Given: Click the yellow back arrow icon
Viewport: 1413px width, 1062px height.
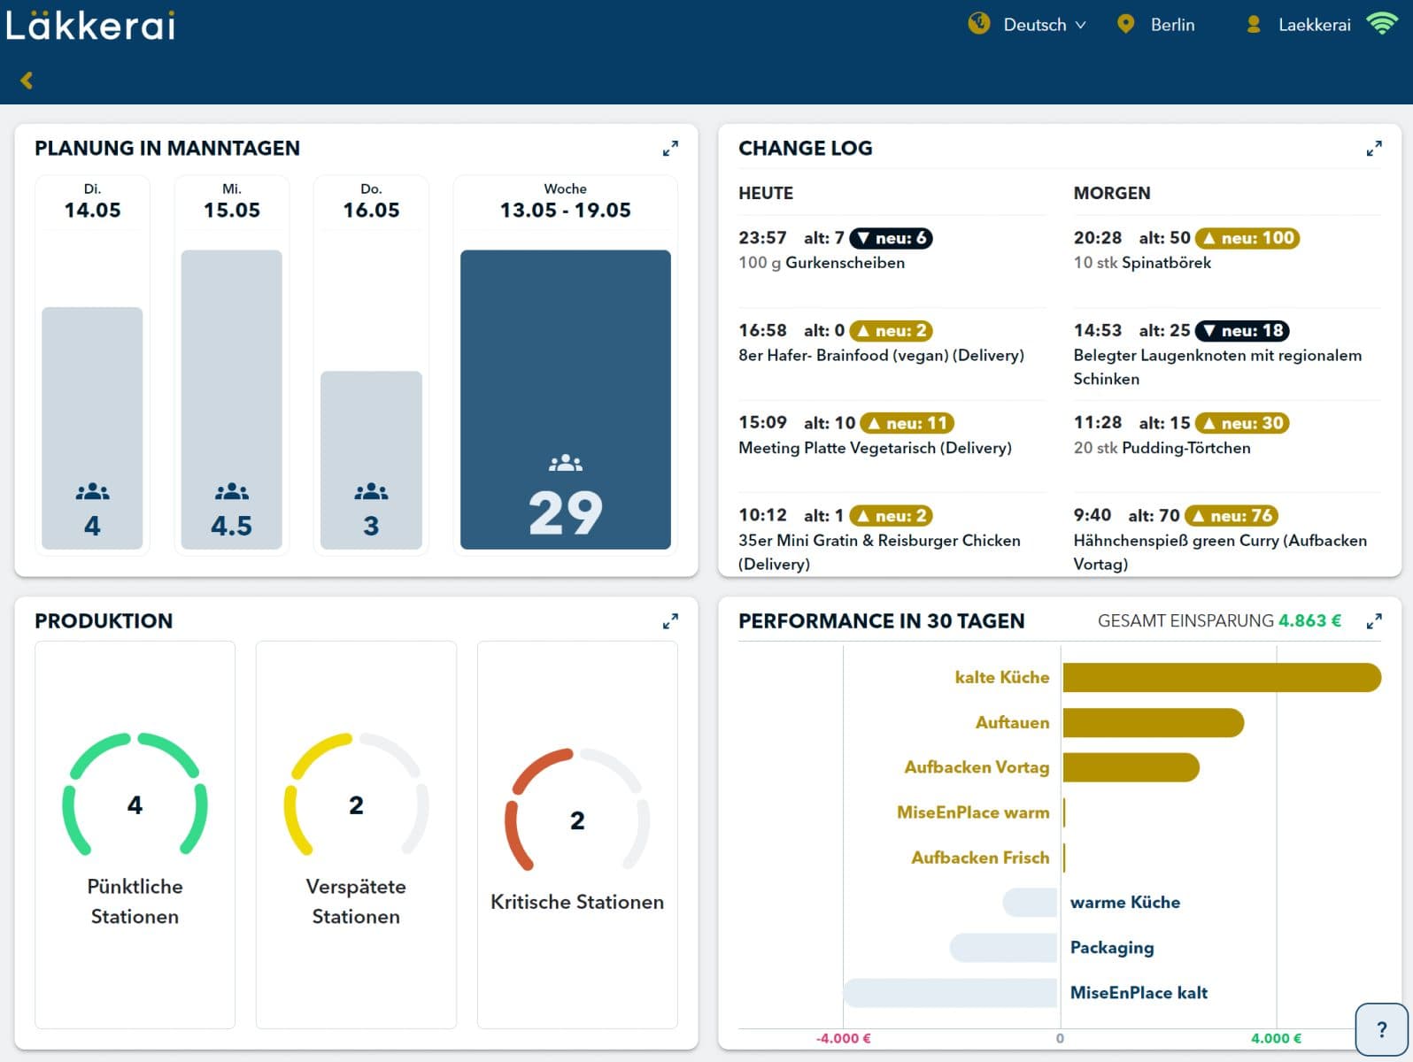Looking at the screenshot, I should (x=27, y=81).
